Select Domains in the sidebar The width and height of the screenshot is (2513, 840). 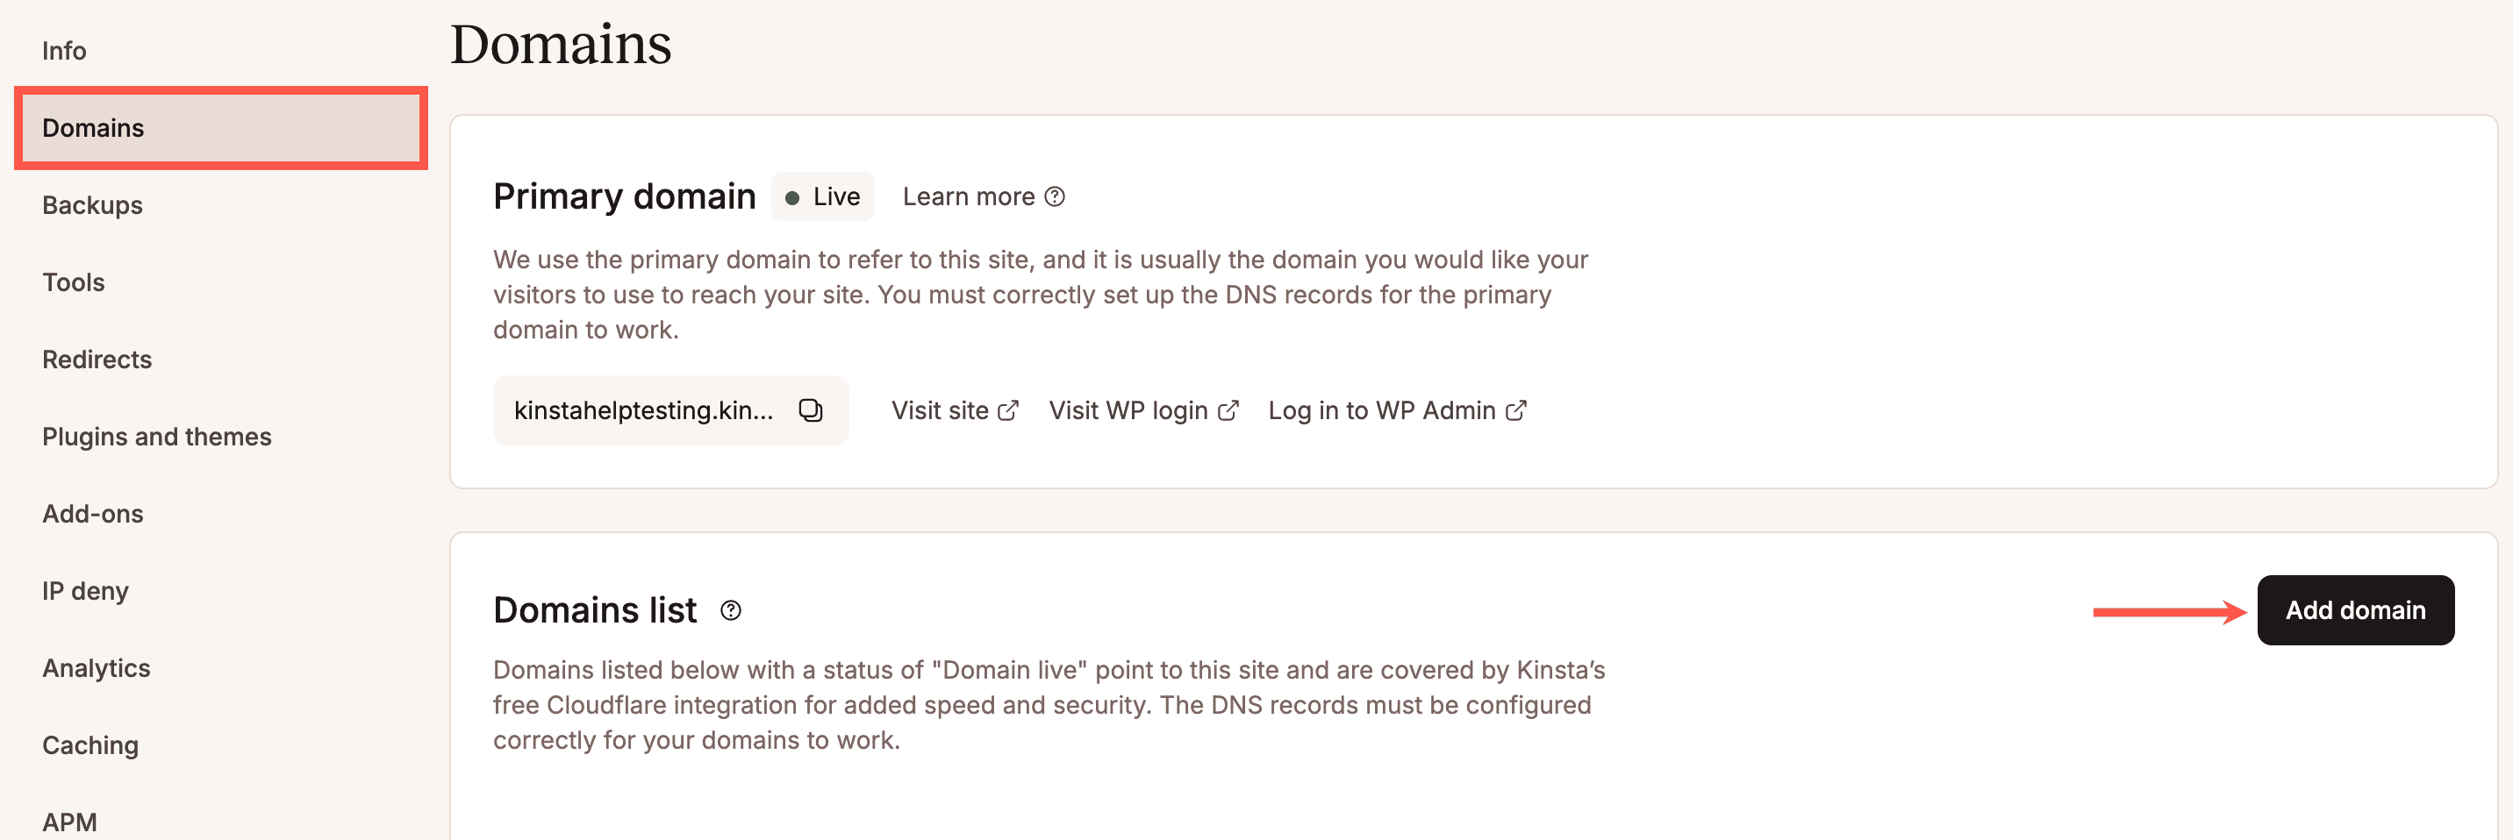coord(94,128)
